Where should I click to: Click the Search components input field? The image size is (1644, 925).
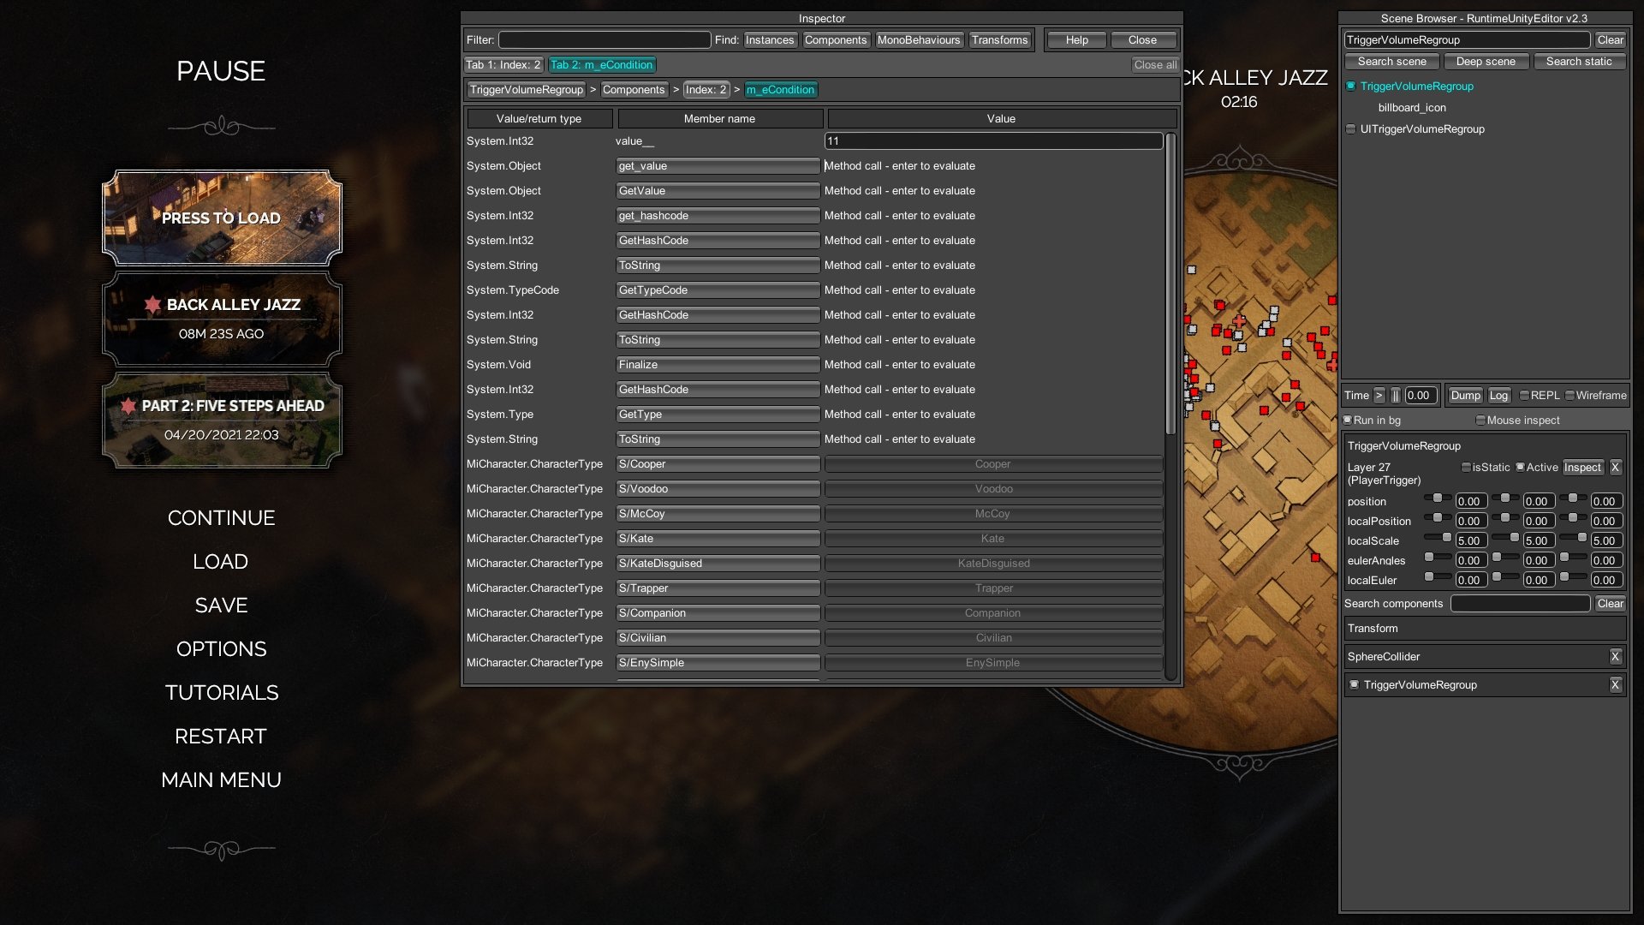click(x=1520, y=603)
